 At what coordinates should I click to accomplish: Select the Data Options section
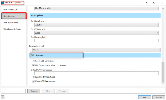pyautogui.click(x=14, y=16)
